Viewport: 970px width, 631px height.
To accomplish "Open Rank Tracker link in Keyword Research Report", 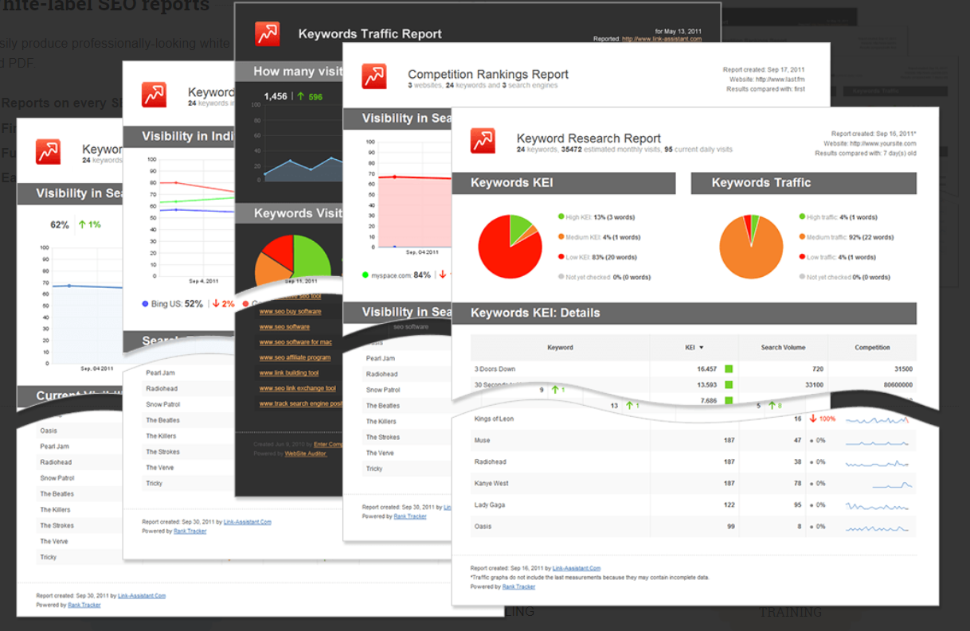I will [519, 586].
